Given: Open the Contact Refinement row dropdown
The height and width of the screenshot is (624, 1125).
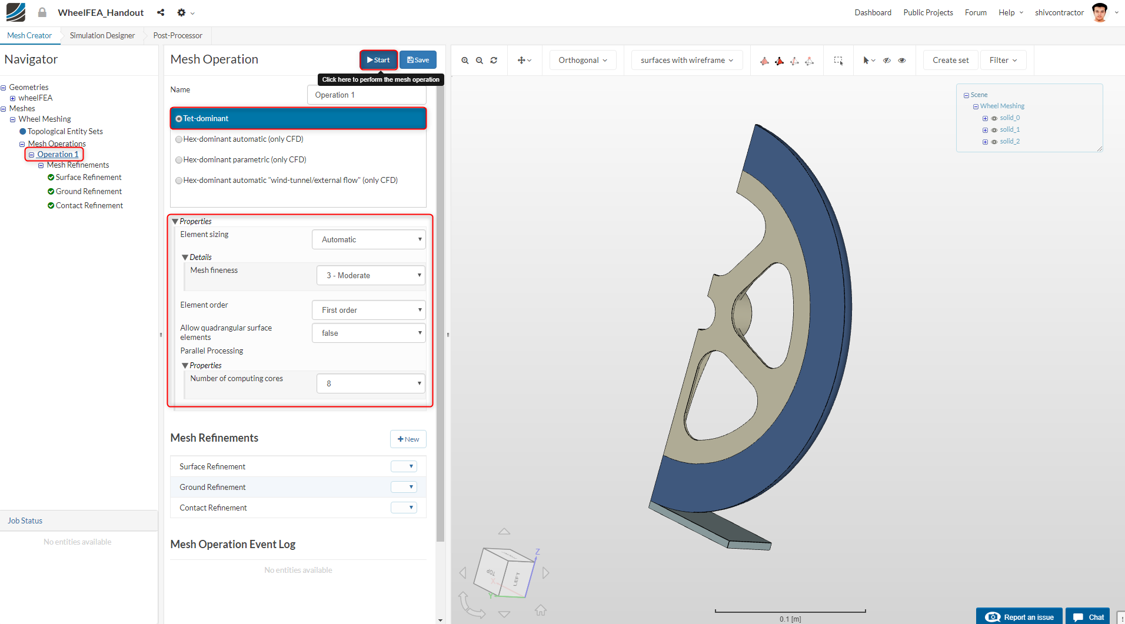Looking at the screenshot, I should (x=404, y=508).
